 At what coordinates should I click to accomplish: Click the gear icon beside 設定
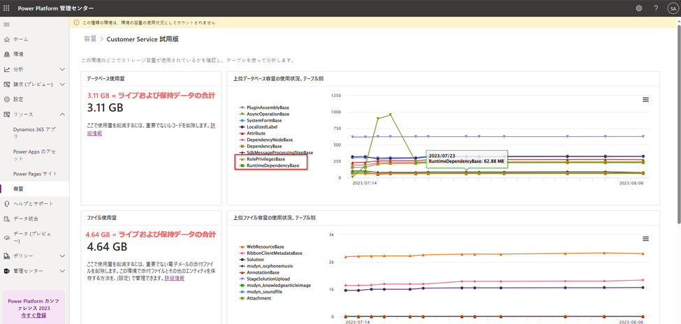6,99
